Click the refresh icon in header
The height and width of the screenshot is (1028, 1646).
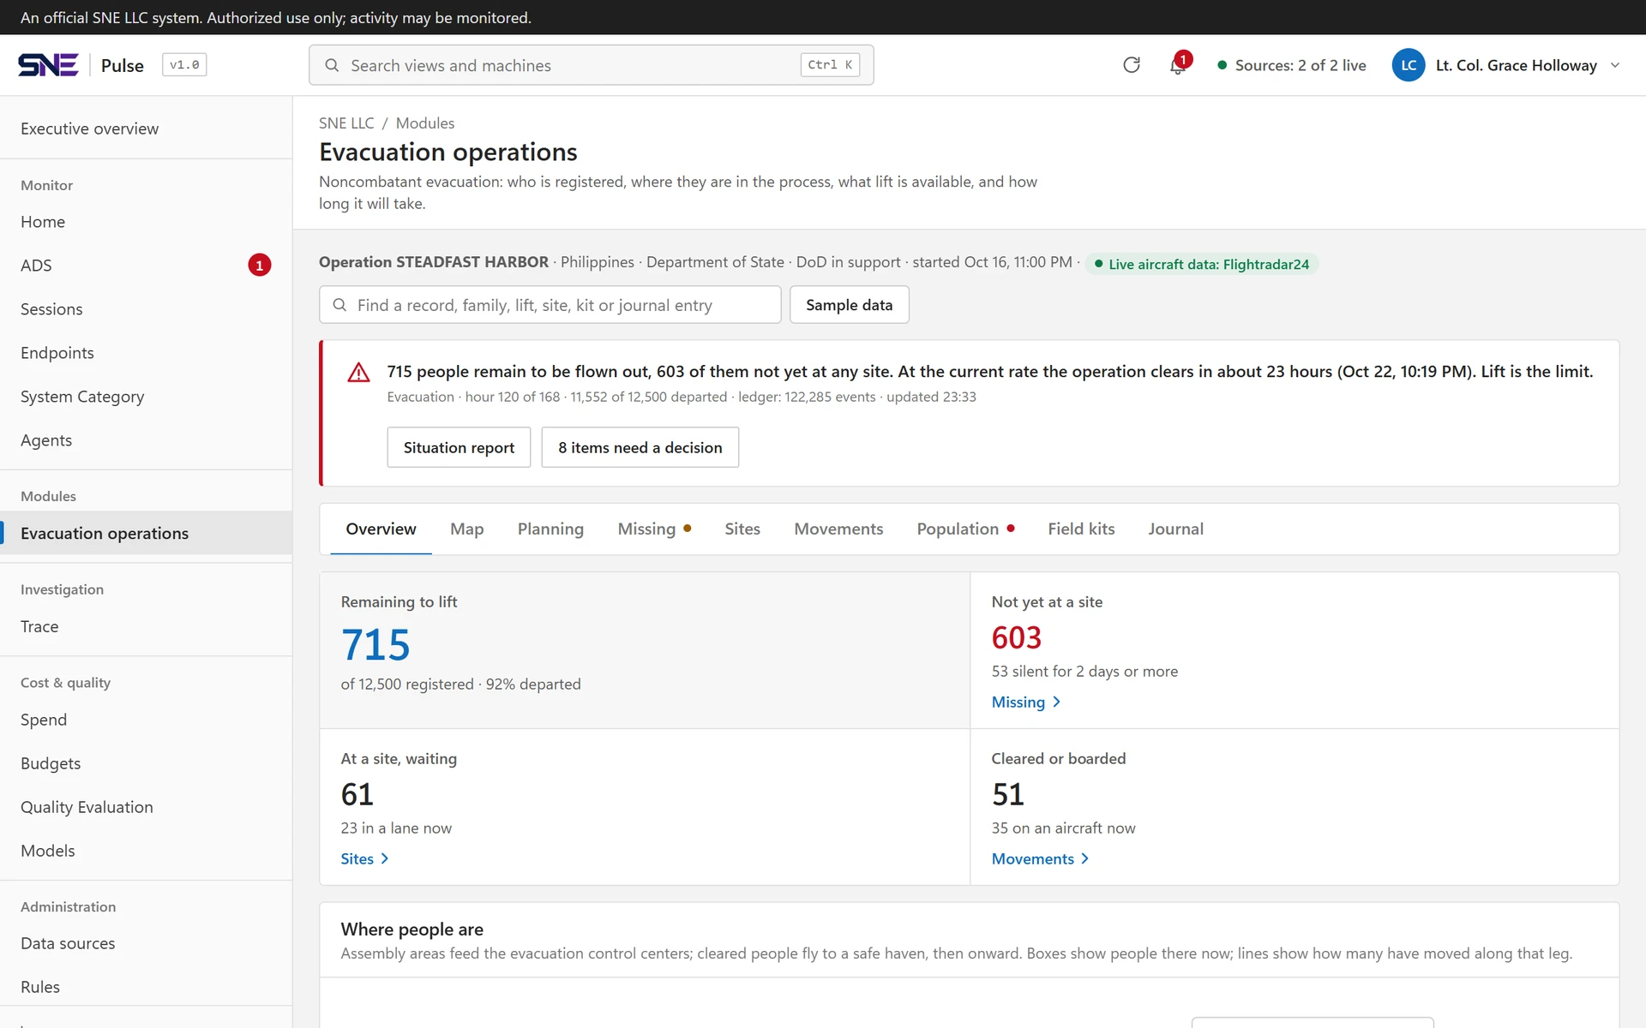1132,65
